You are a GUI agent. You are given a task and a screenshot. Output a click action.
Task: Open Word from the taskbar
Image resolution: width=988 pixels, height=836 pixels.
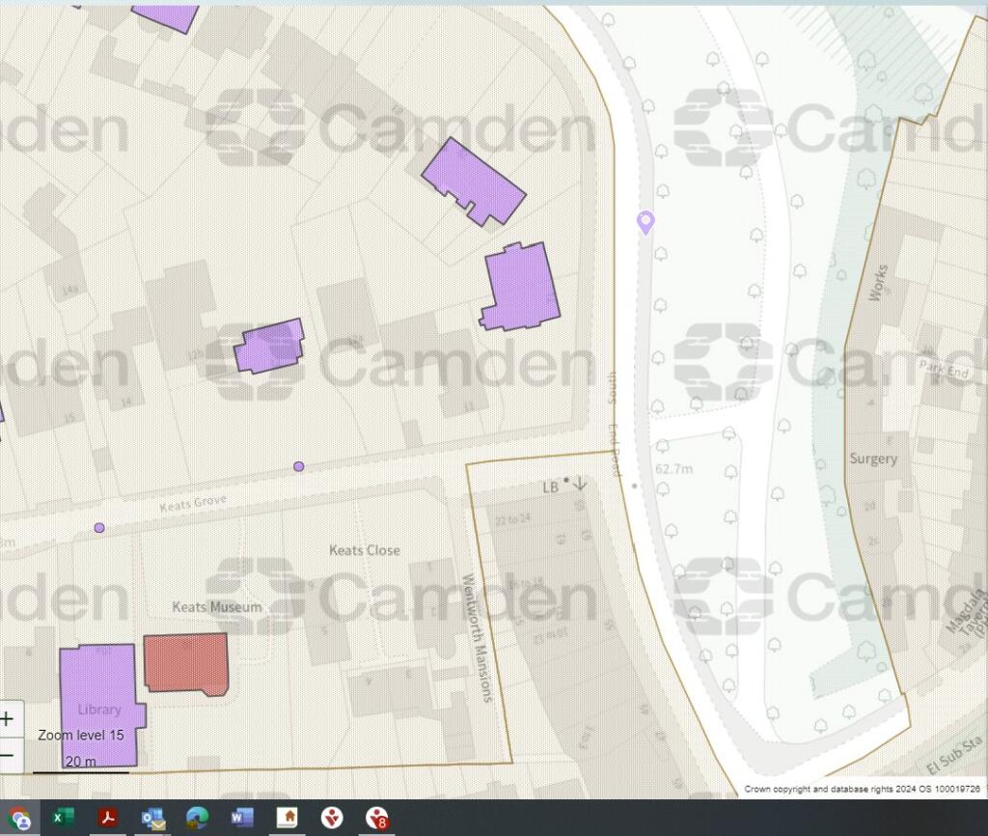click(241, 819)
